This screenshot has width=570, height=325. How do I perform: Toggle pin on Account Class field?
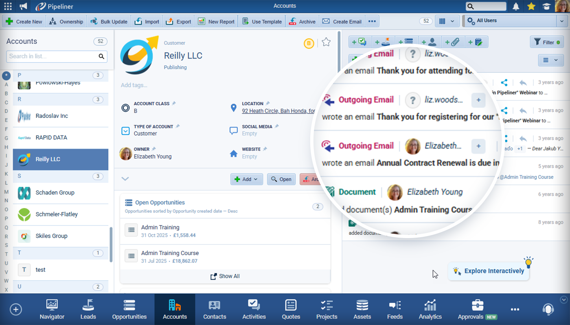pos(174,104)
